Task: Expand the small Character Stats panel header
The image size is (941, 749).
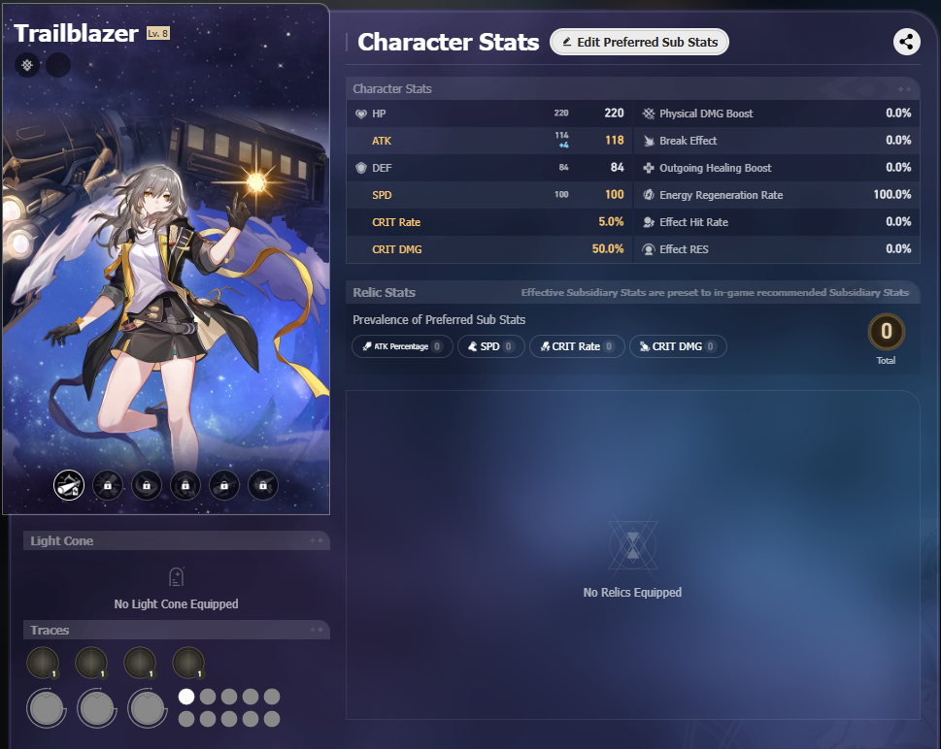Action: tap(633, 88)
